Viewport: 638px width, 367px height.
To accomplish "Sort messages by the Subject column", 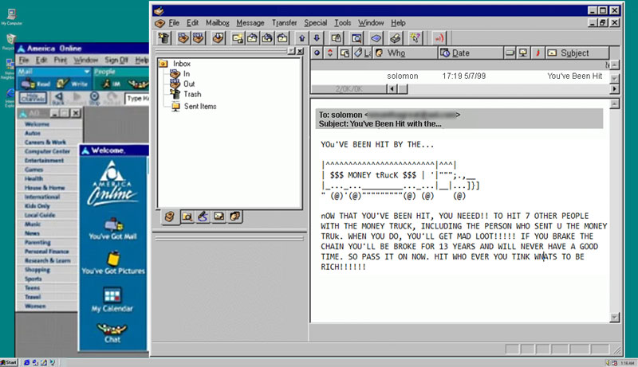I will (577, 53).
